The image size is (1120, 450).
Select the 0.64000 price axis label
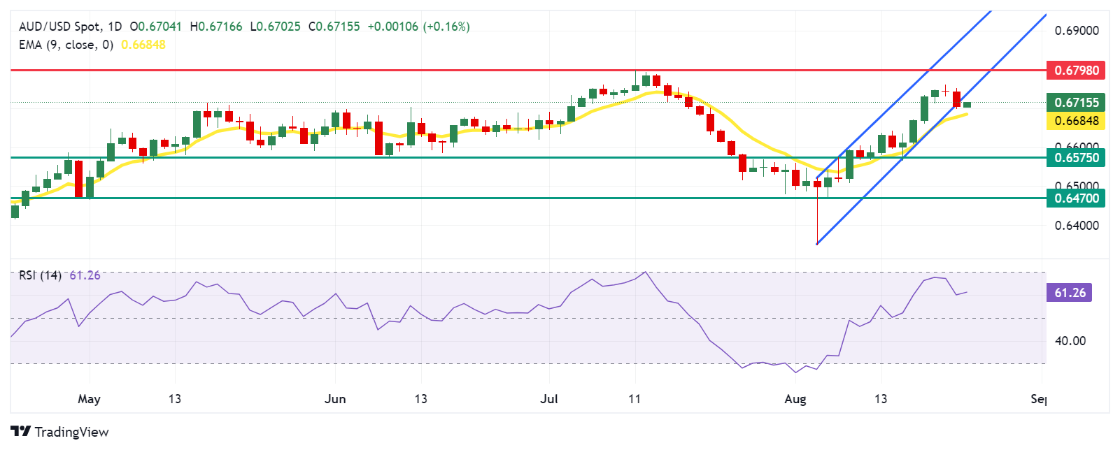[x=1077, y=226]
